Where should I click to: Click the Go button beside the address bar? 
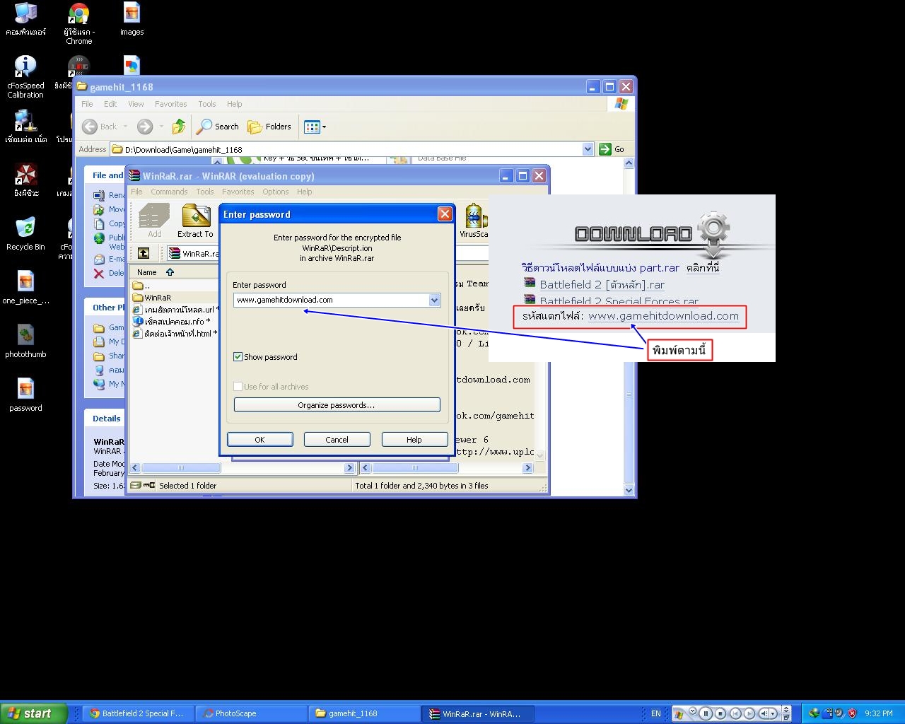click(612, 149)
